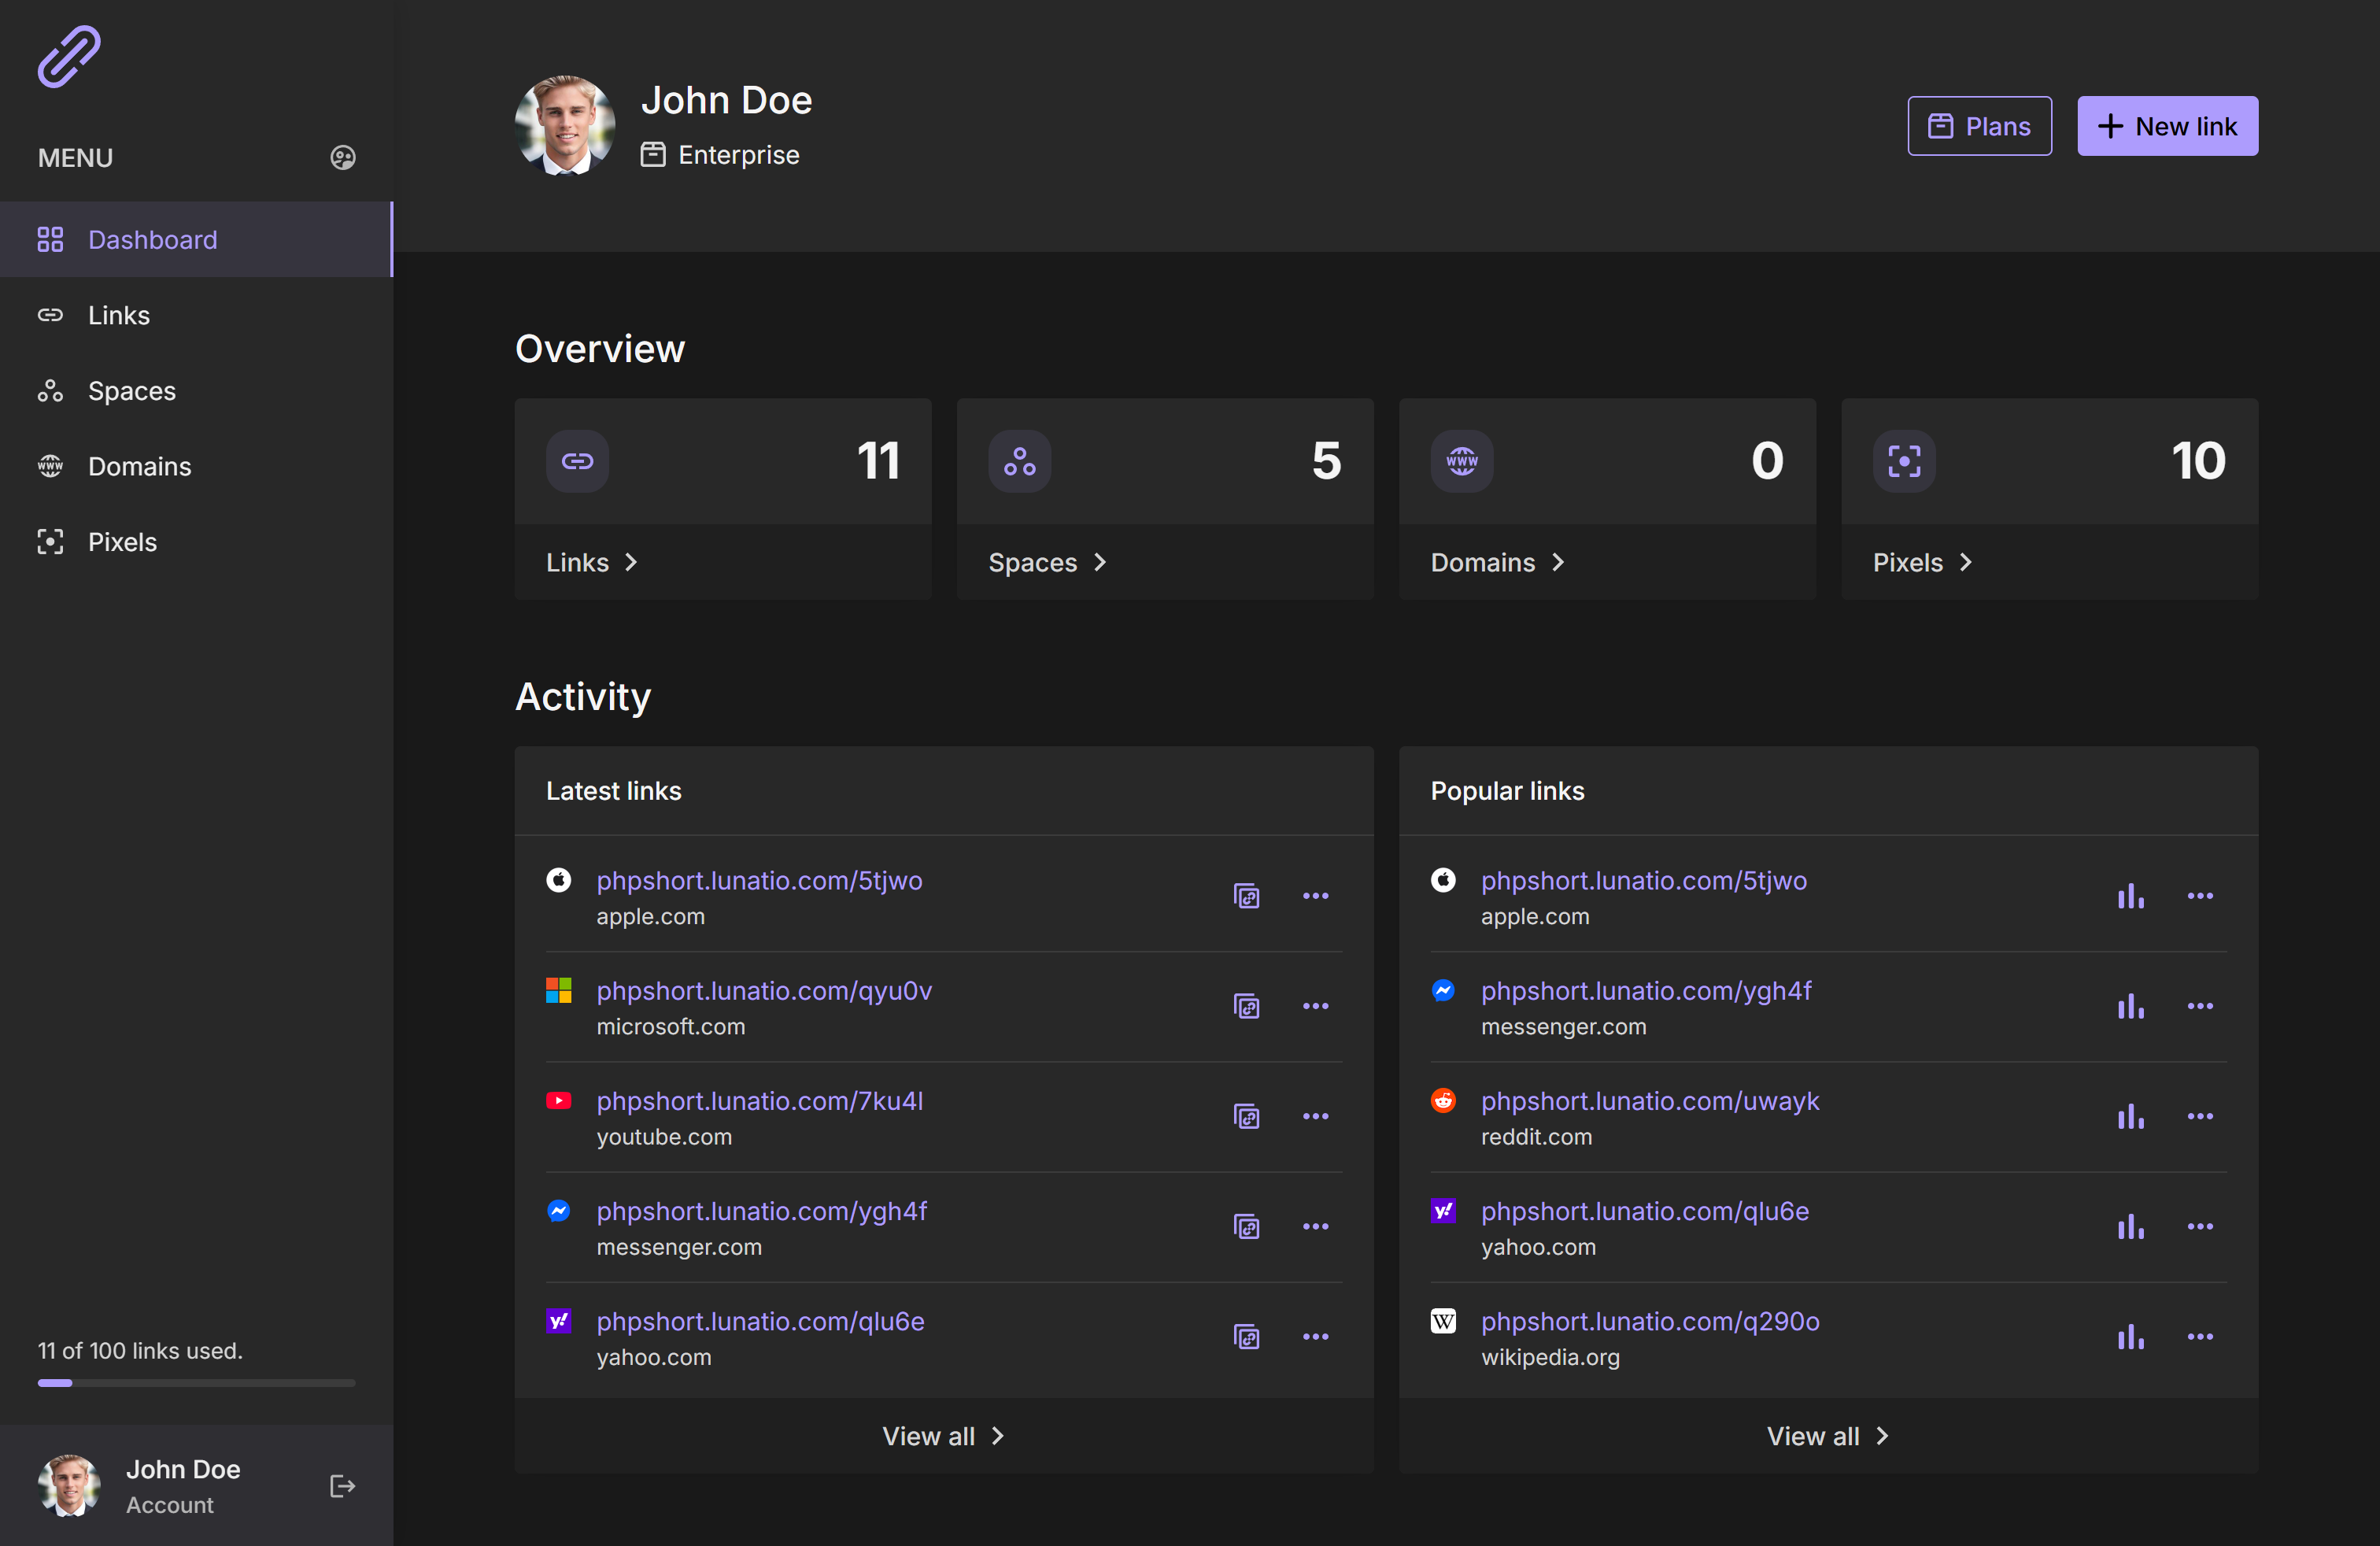Click the logout icon next to Account
Viewport: 2380px width, 1546px height.
(x=342, y=1486)
